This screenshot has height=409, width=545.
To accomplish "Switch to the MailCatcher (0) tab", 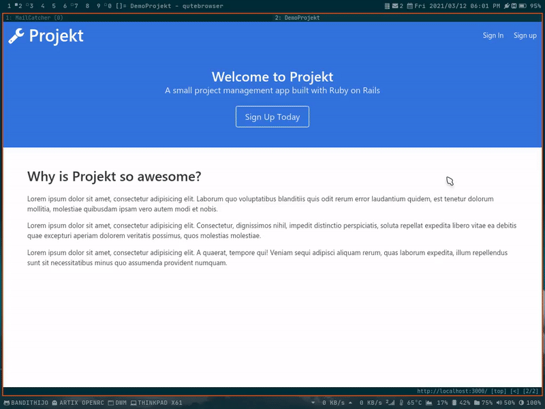I will coord(34,18).
